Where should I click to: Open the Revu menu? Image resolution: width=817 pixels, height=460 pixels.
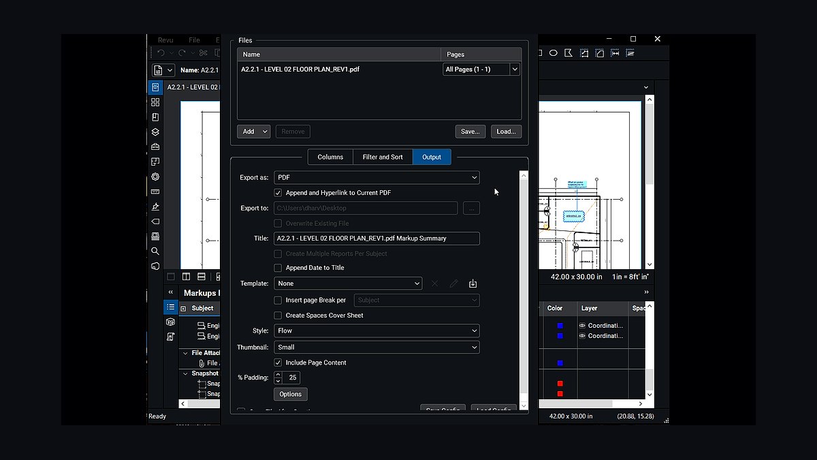point(165,40)
